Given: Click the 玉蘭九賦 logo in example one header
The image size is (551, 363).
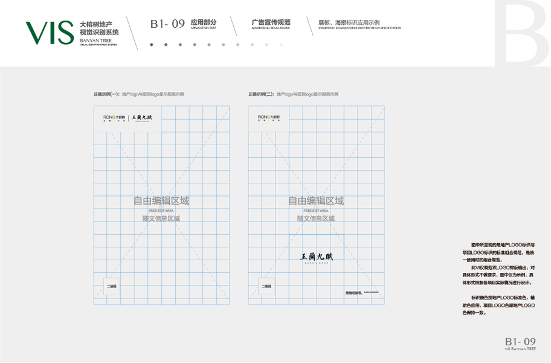Looking at the screenshot, I should (x=142, y=118).
